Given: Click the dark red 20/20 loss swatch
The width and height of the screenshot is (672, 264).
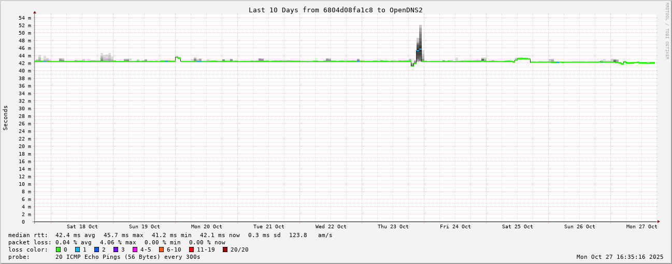Looking at the screenshot, I should [x=225, y=250].
